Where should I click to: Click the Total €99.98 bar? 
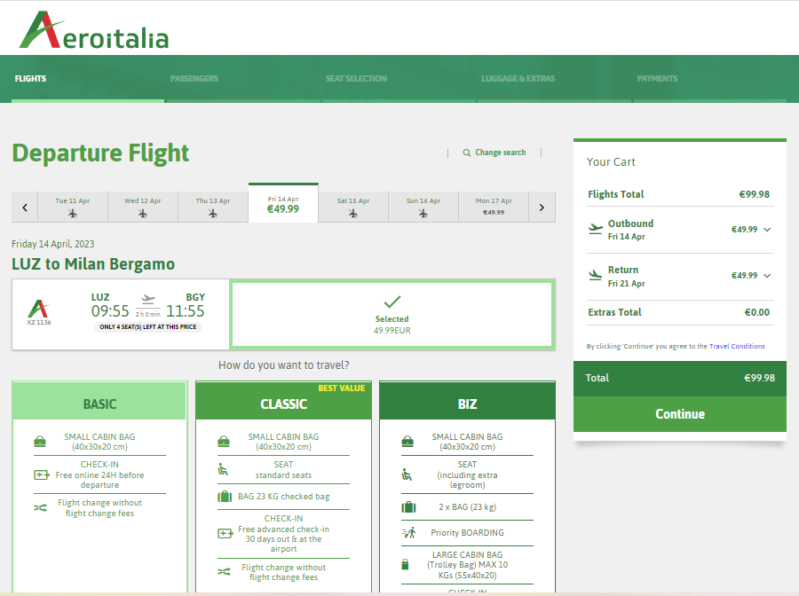click(680, 378)
